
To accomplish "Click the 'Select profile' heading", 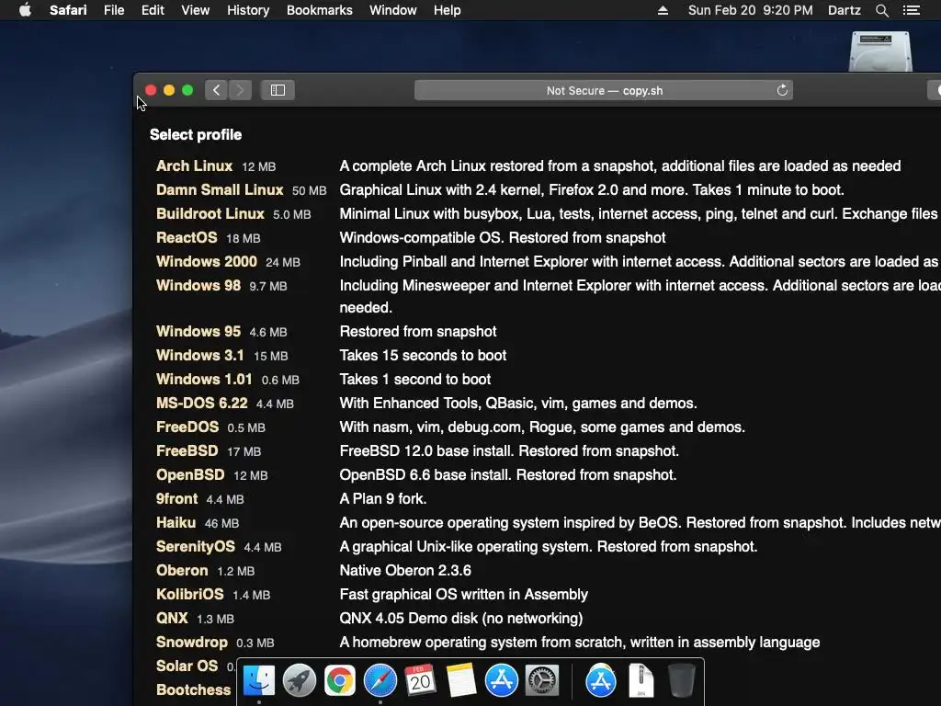I will (196, 135).
